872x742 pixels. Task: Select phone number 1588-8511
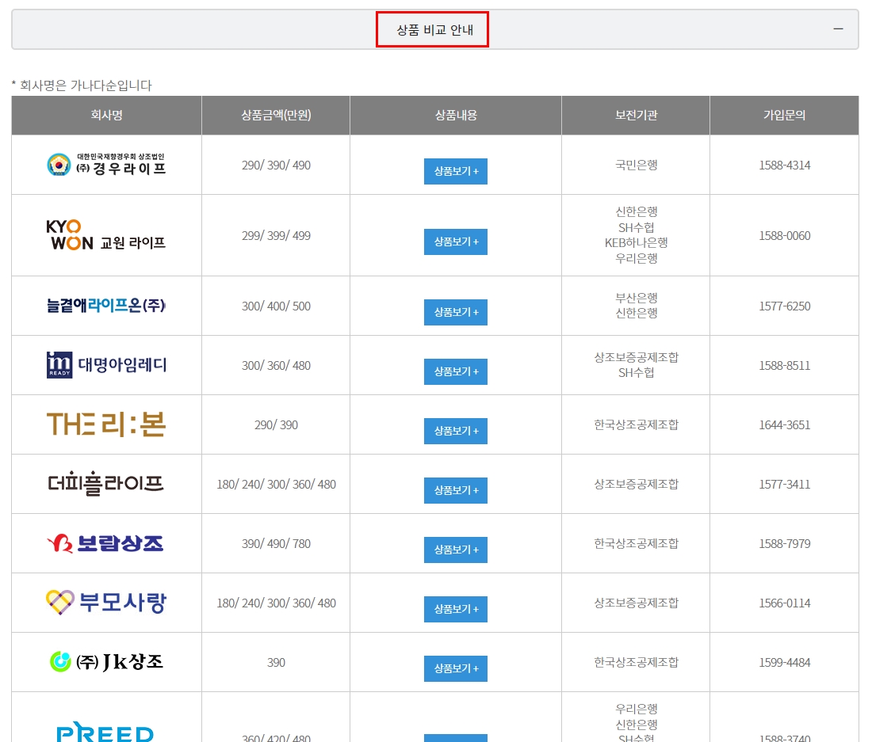coord(784,365)
